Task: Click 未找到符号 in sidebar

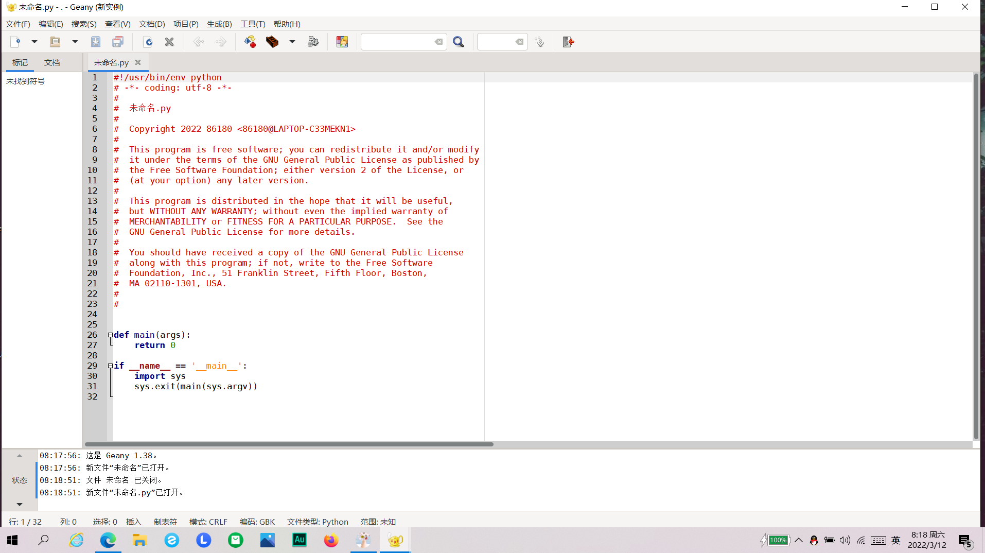Action: [25, 81]
